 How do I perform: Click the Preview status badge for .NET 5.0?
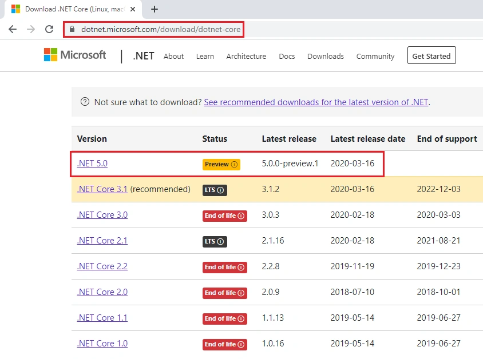pyautogui.click(x=221, y=164)
